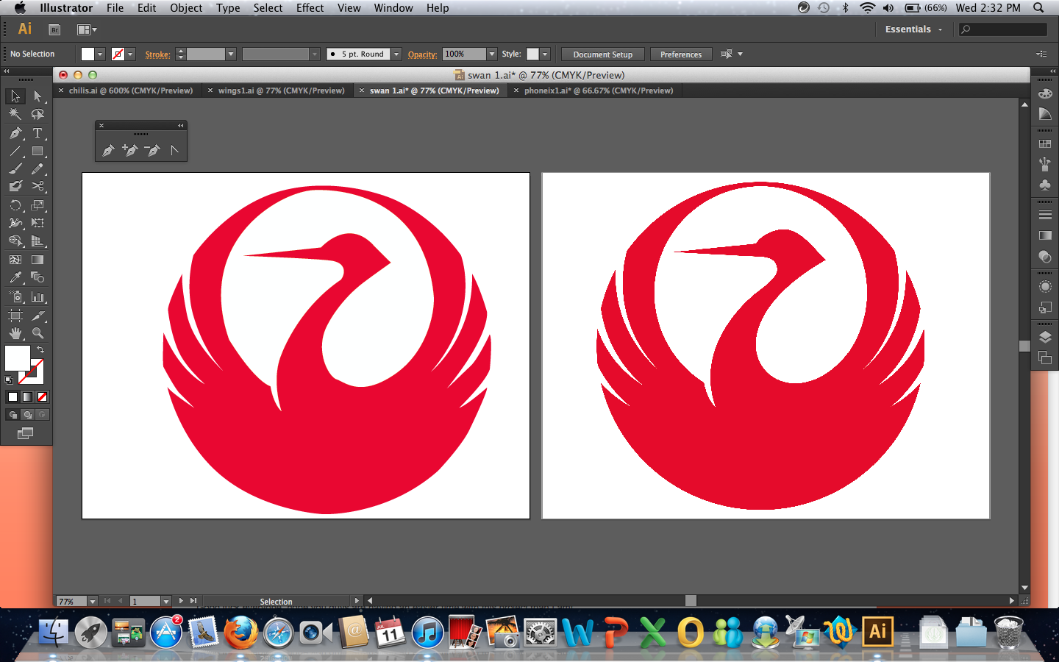
Task: Open the Gradient panel icon
Action: pyautogui.click(x=1045, y=235)
